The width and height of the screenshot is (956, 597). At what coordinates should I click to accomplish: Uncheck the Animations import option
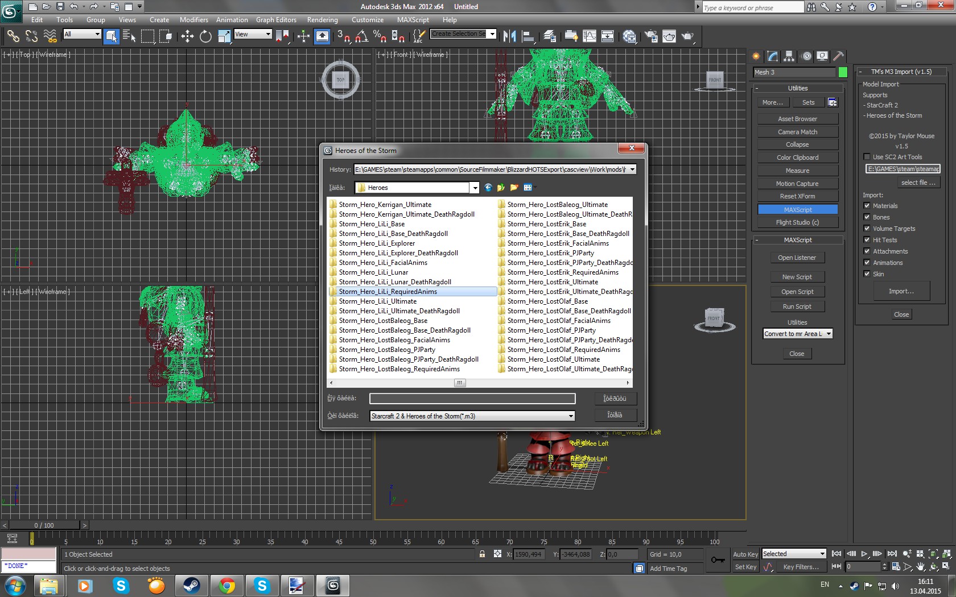pyautogui.click(x=867, y=263)
